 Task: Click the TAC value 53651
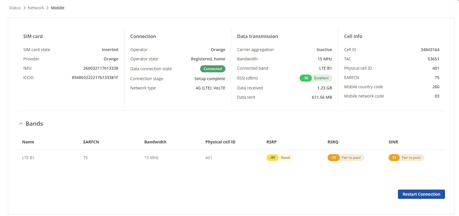(433, 59)
